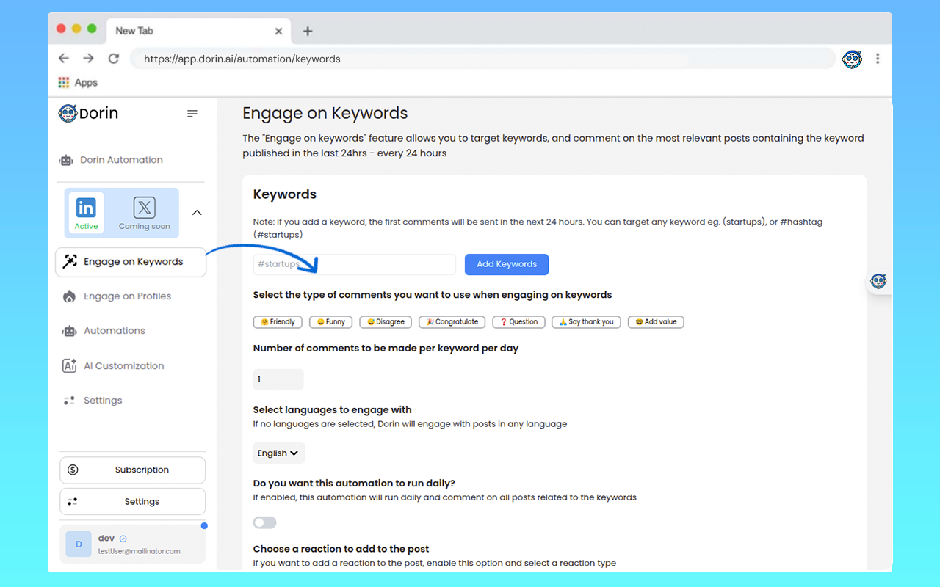Click the Dorin logo in the sidebar
The image size is (940, 587).
88,114
